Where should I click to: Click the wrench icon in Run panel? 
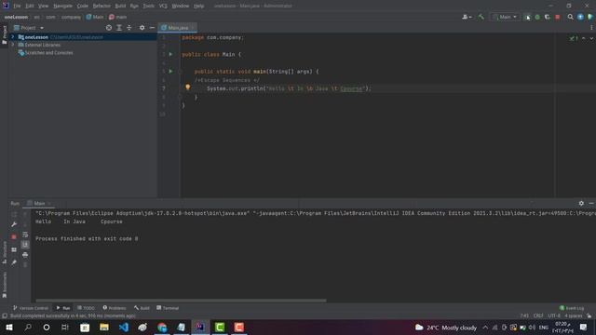pos(14,224)
